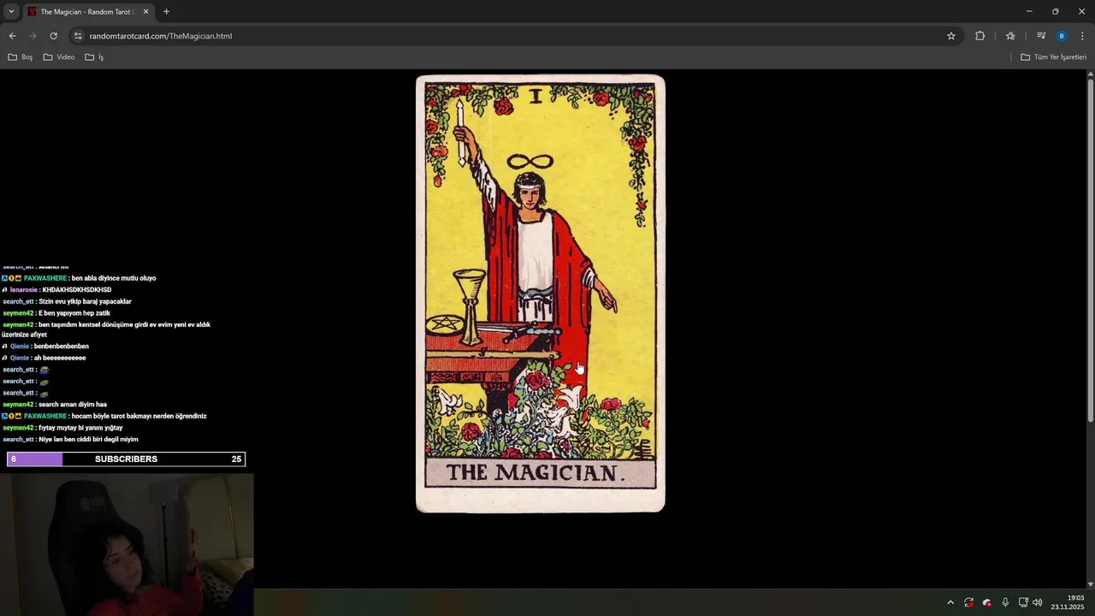Open the Extensions puzzle icon

pyautogui.click(x=980, y=36)
